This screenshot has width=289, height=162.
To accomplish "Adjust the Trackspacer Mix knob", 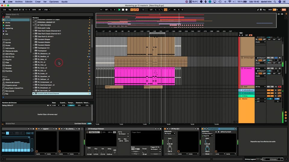I will tap(207, 149).
